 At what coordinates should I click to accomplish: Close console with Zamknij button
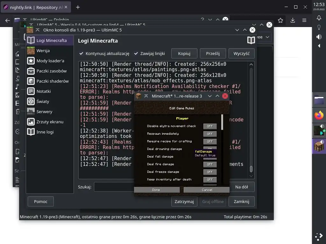(241, 201)
